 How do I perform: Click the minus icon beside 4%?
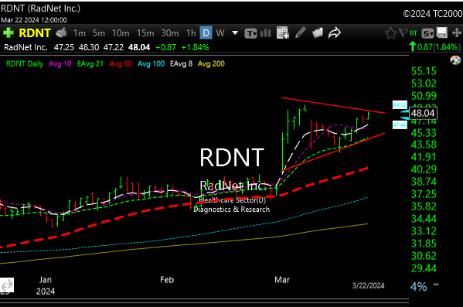[x=436, y=285]
